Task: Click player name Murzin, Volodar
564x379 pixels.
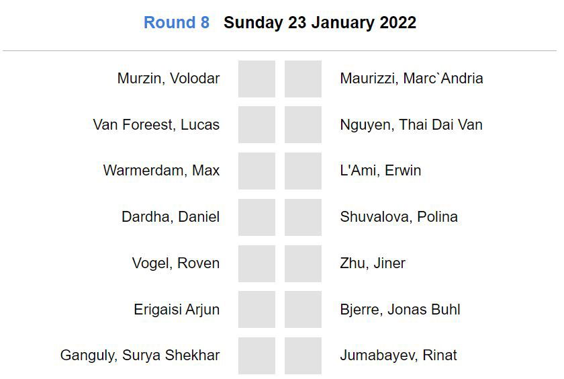Action: (169, 78)
